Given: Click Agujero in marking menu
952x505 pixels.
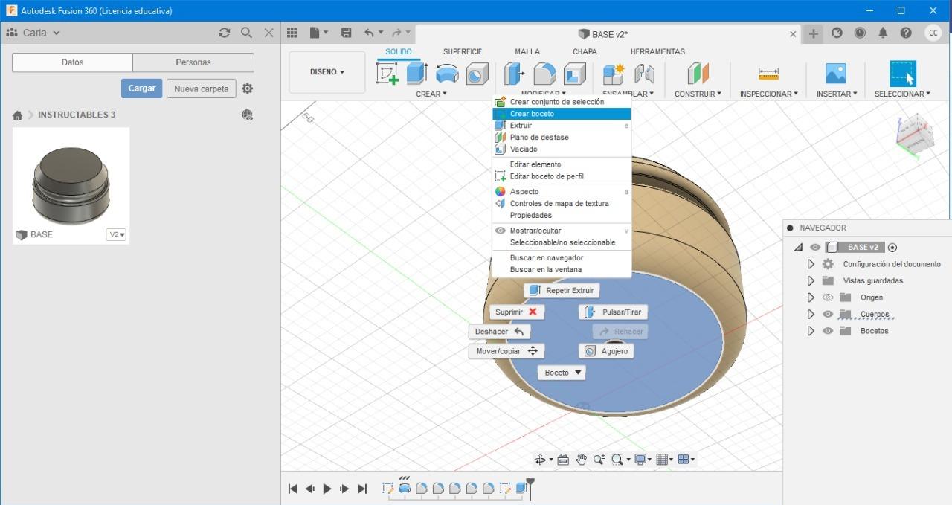Looking at the screenshot, I should point(606,351).
